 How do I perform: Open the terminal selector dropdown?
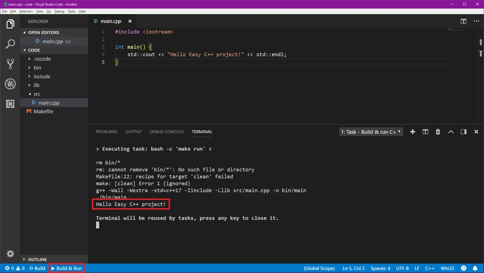click(x=370, y=132)
